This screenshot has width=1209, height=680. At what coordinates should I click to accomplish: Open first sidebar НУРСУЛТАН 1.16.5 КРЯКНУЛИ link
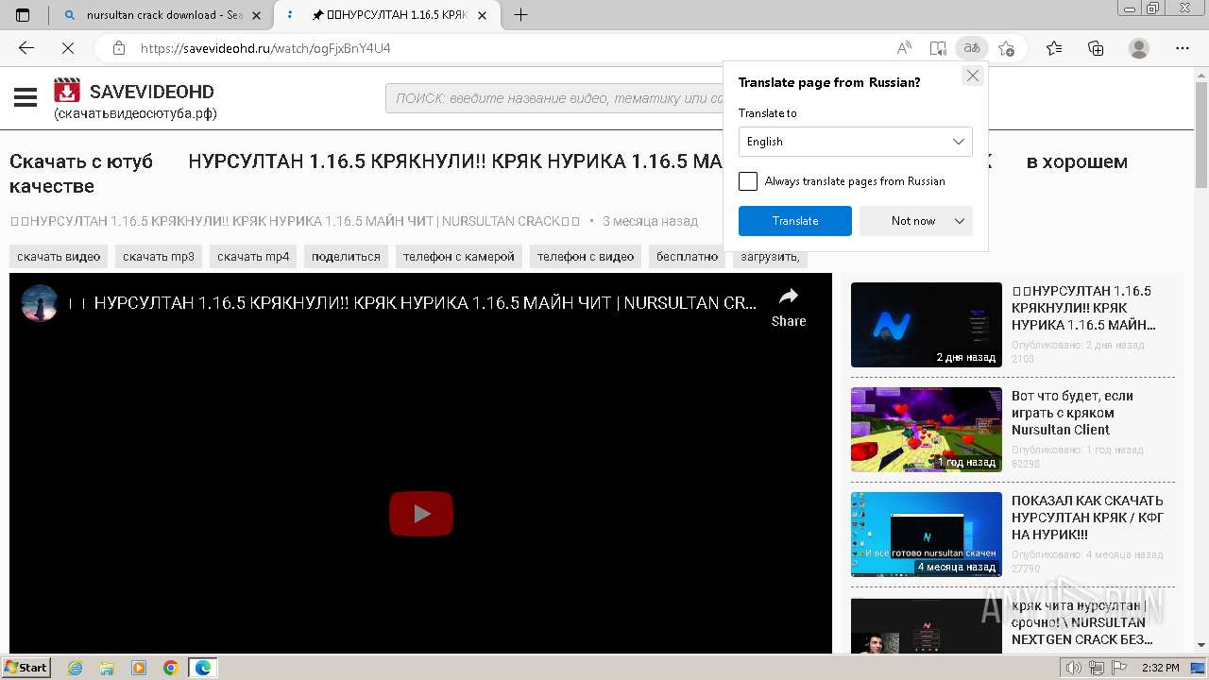tap(1083, 308)
